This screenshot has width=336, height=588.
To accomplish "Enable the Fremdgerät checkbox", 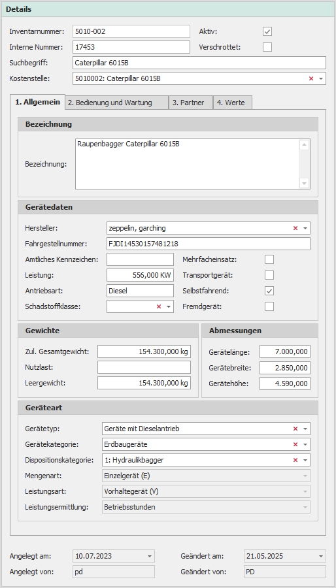I will click(269, 306).
